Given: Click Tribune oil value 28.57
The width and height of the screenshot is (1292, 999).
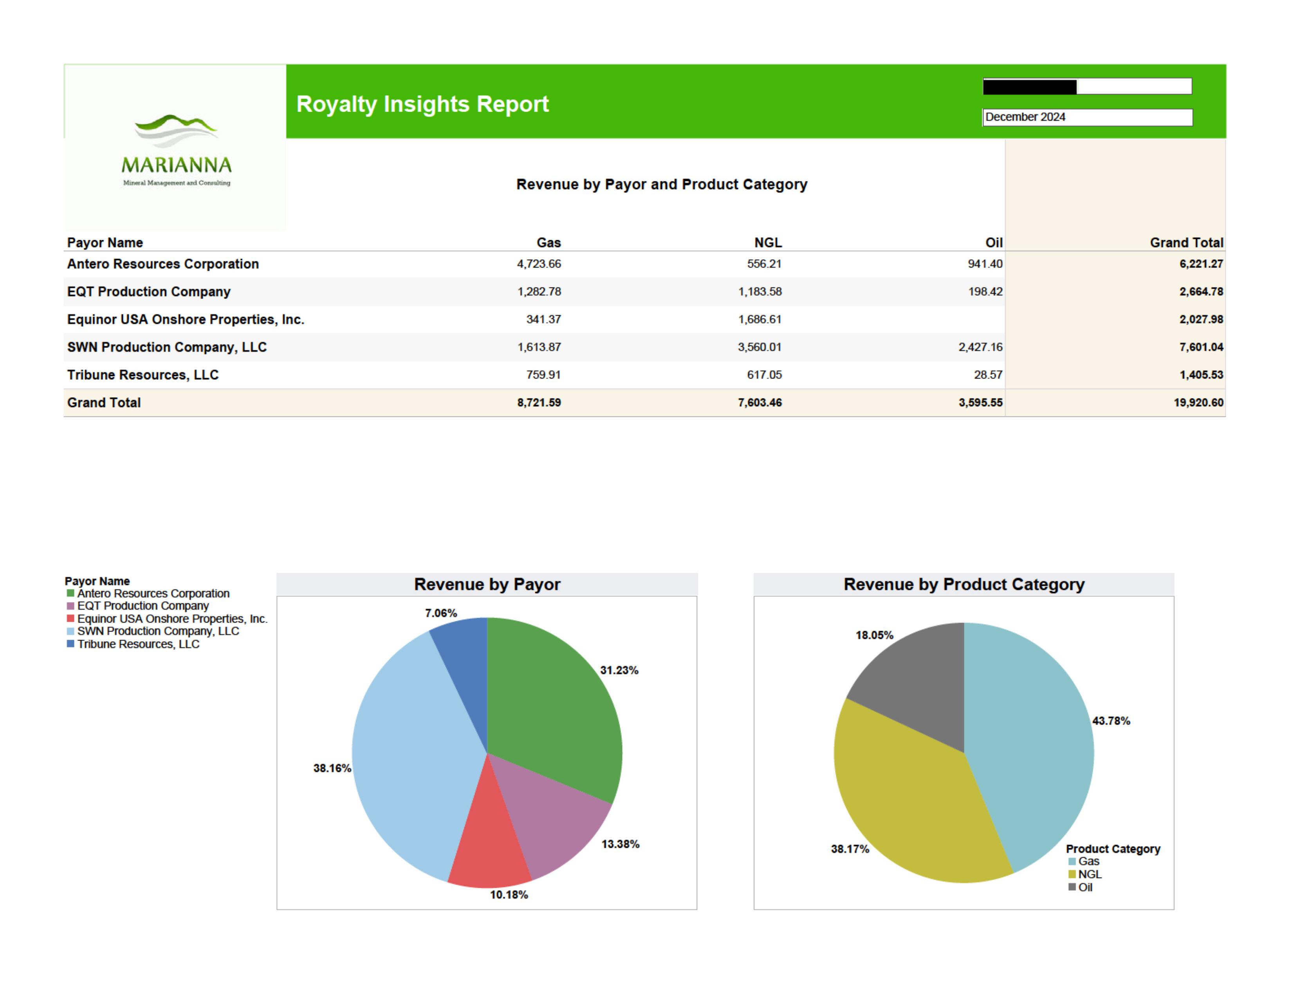Looking at the screenshot, I should tap(988, 375).
